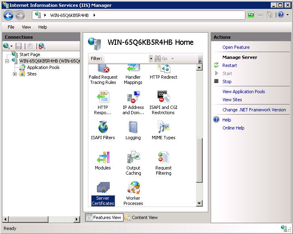Screen dimensions: 293x234
Task: Click the Connections pane scroll left arrow
Action: coord(5,219)
